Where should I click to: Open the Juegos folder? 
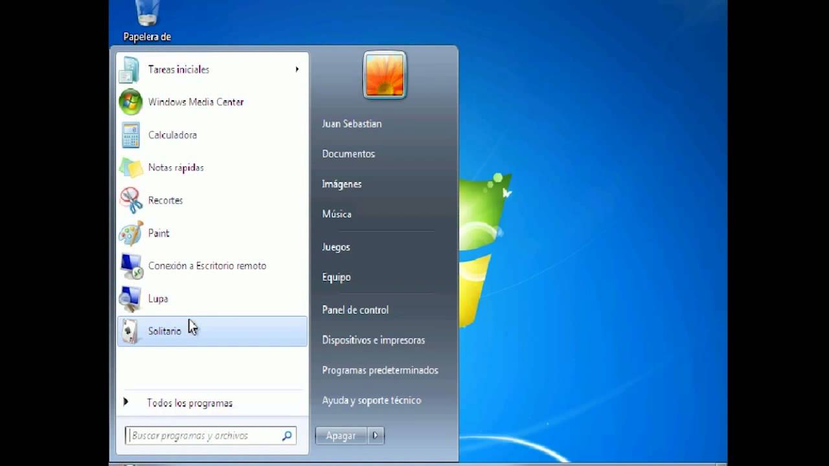tap(336, 247)
